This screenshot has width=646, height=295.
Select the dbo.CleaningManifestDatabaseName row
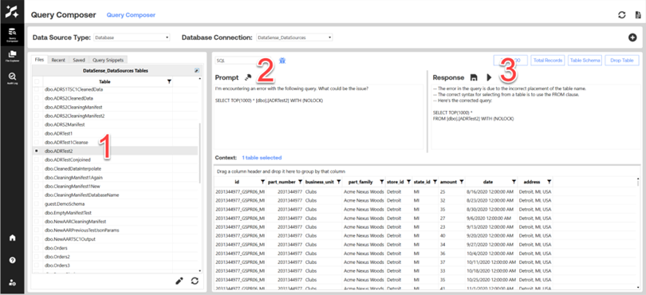[116, 195]
